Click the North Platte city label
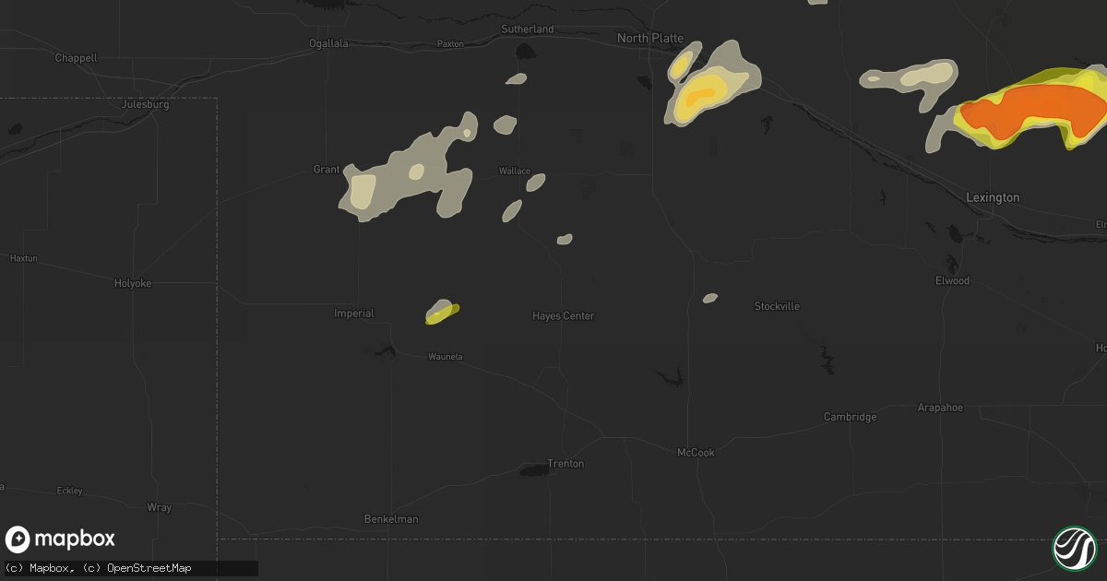This screenshot has width=1107, height=581. (x=650, y=38)
